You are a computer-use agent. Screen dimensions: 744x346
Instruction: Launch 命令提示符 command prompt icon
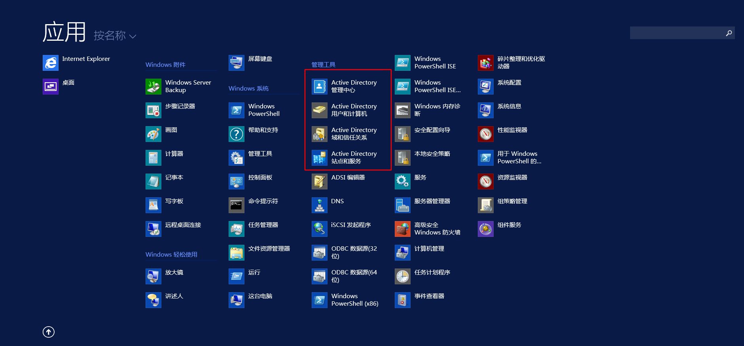click(237, 205)
